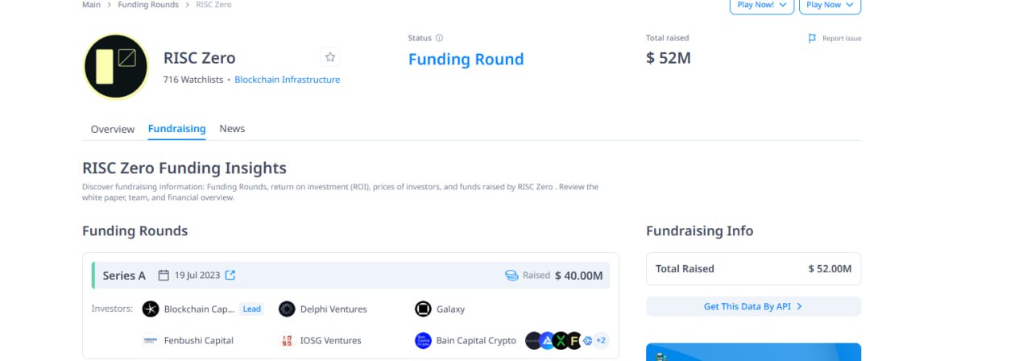
Task: Open Blockchain Infrastructure category link
Action: point(287,80)
